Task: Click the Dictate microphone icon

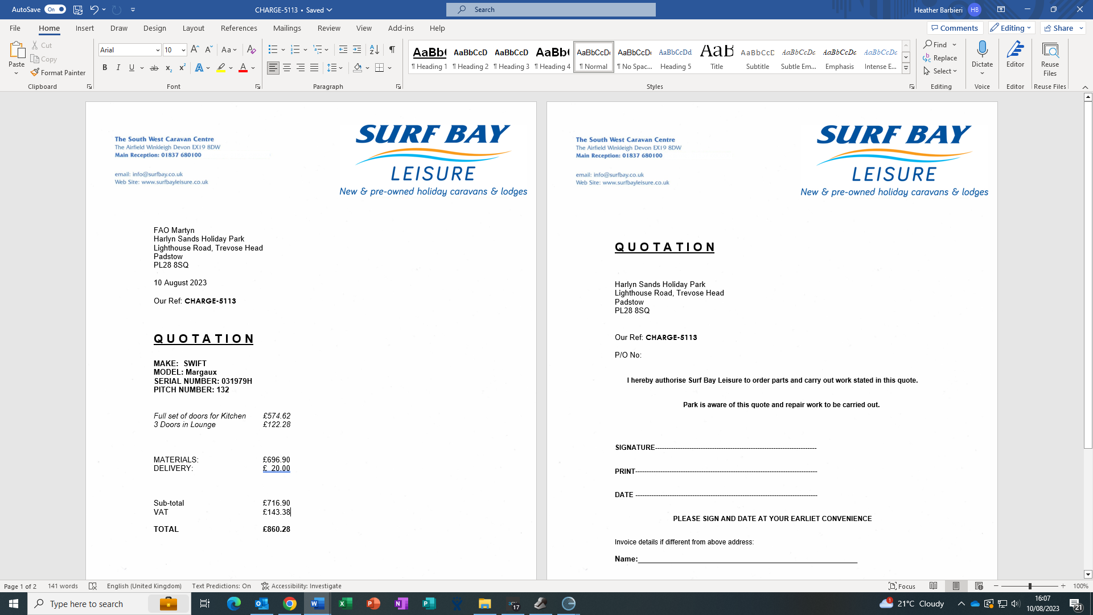Action: coord(982,50)
